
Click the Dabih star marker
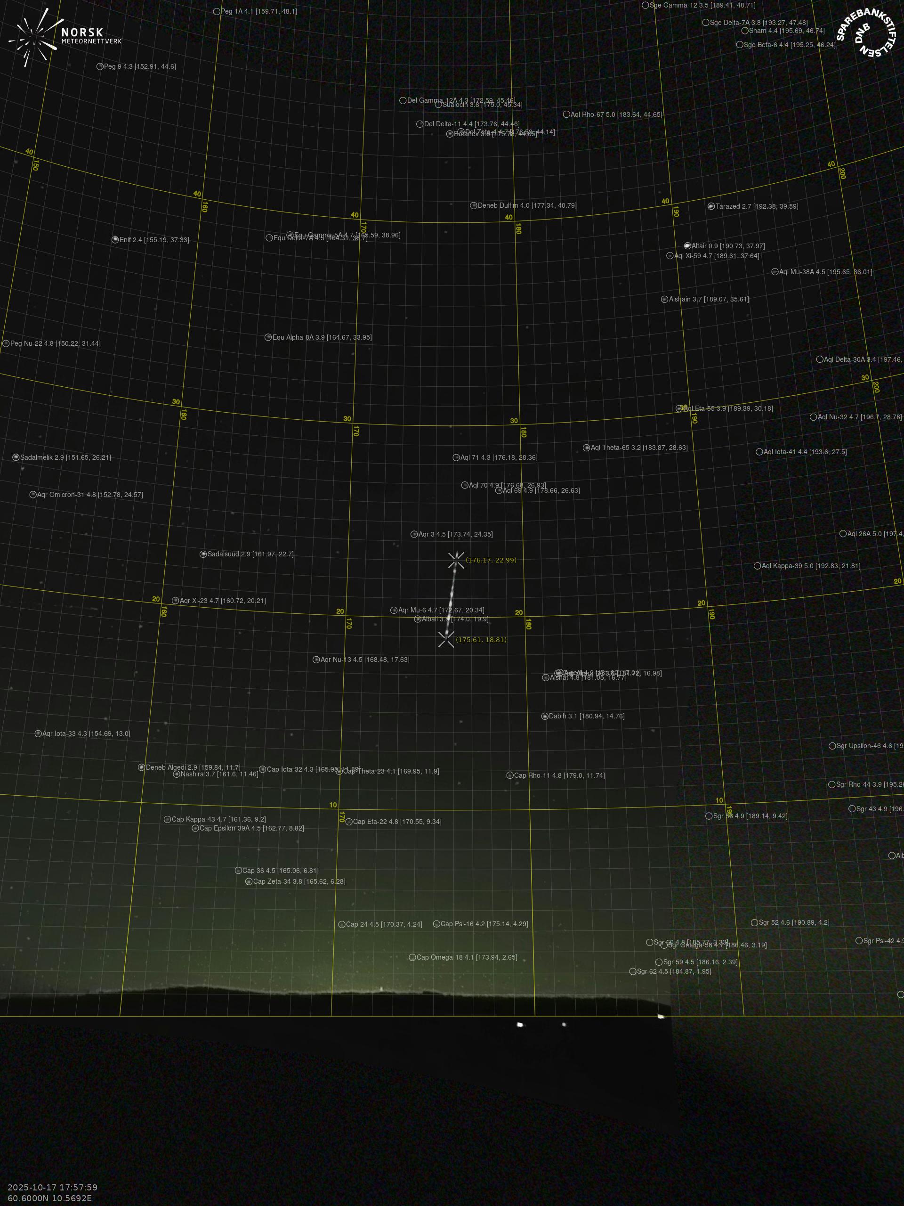pos(545,716)
